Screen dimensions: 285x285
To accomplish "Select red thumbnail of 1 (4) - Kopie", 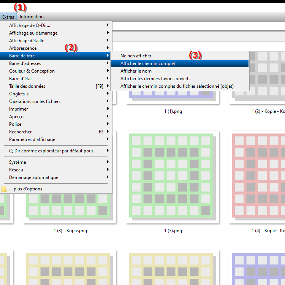I will click(257, 177).
